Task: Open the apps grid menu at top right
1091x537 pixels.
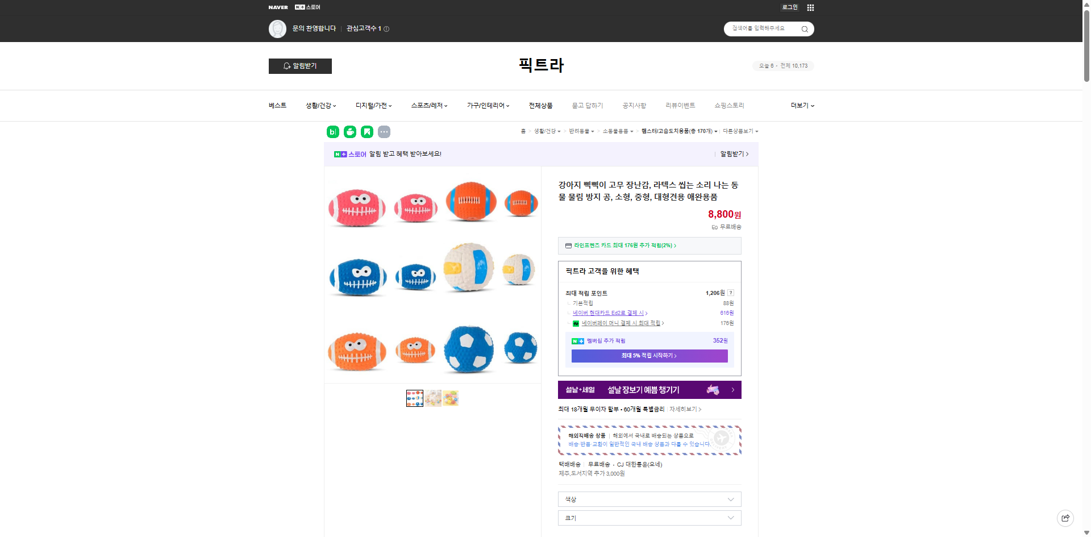Action: click(x=810, y=7)
